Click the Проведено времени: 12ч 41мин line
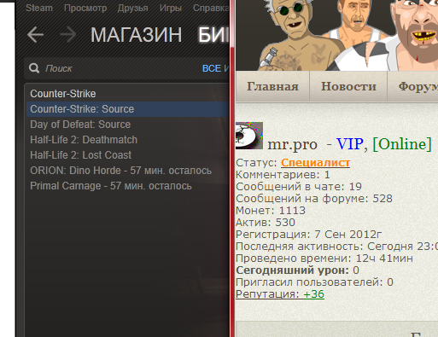The width and height of the screenshot is (438, 337). pos(324,259)
